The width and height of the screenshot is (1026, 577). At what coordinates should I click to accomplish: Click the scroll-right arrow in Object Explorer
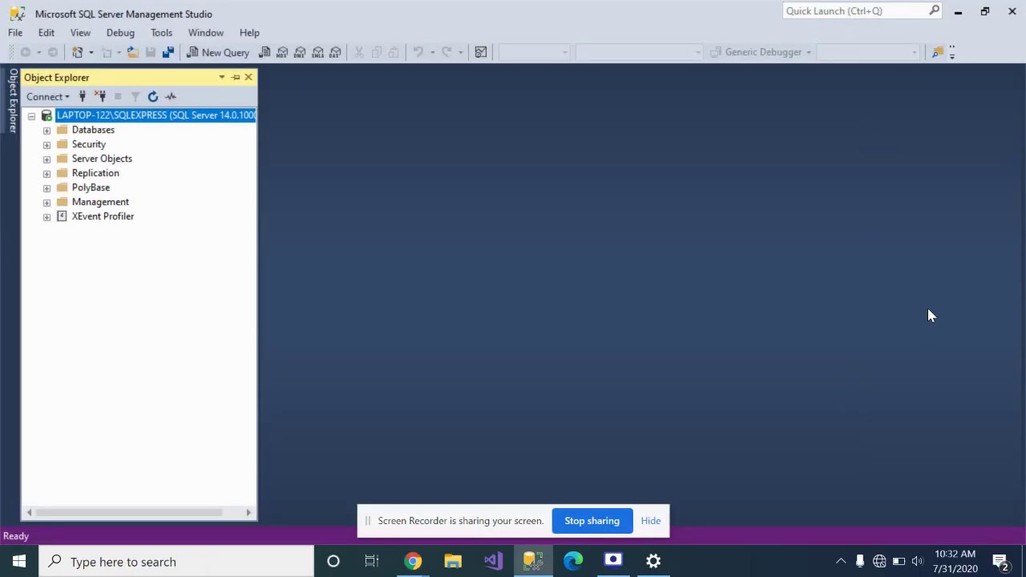coord(248,512)
